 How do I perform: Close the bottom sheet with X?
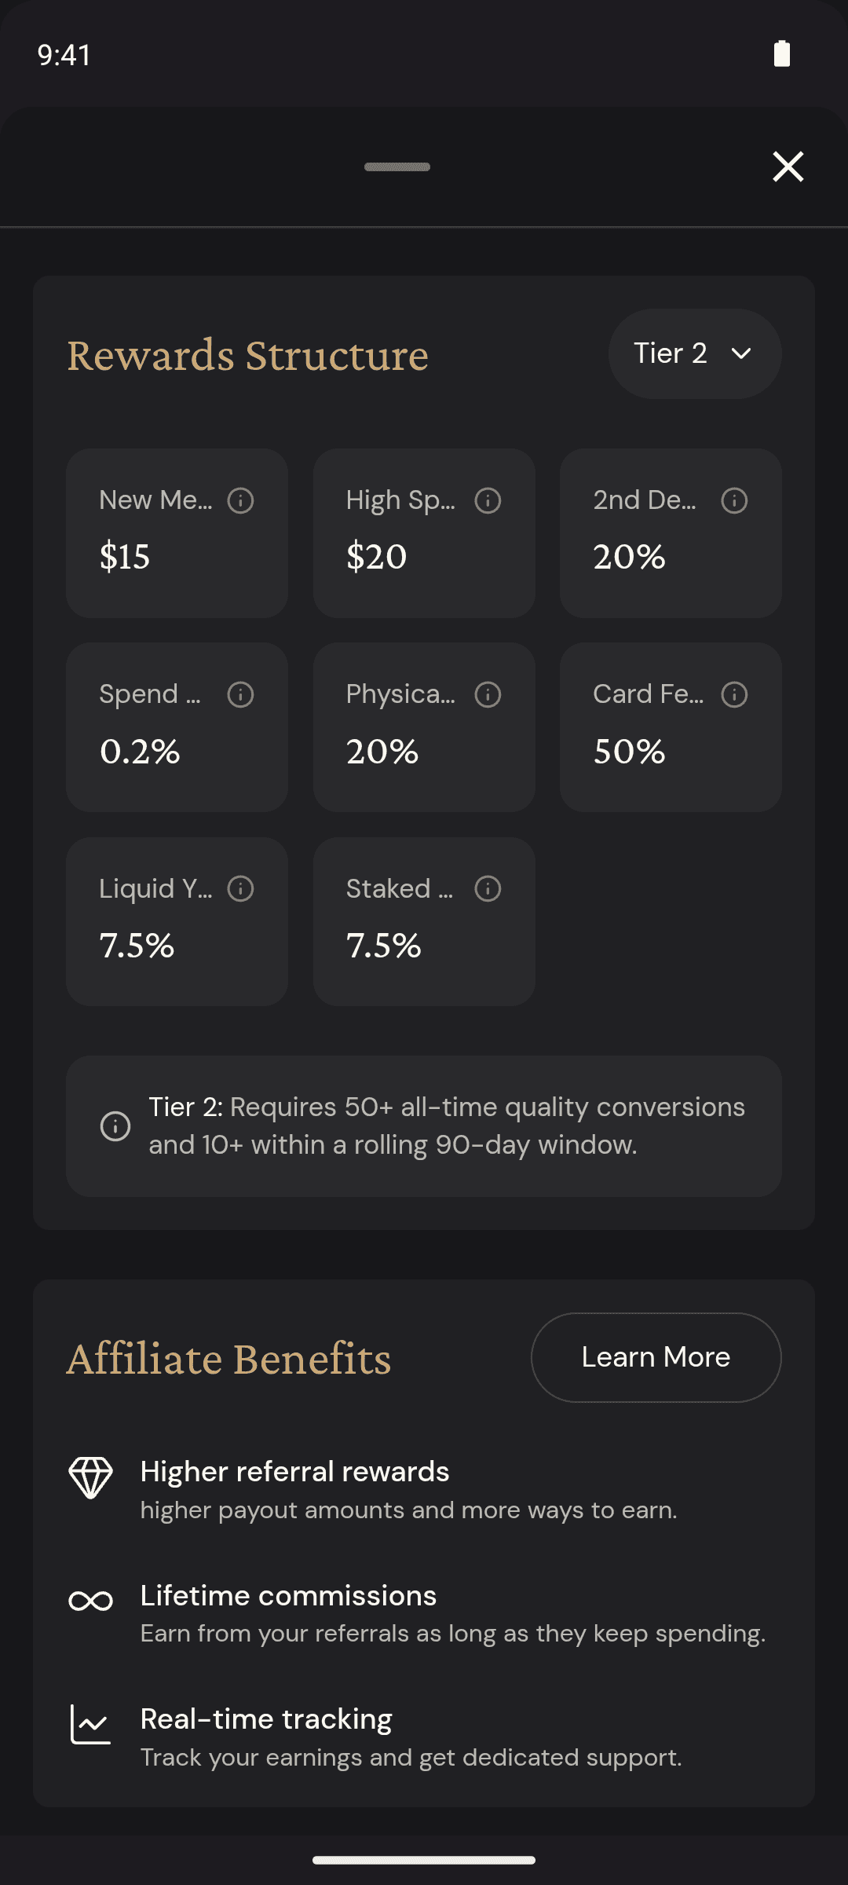pyautogui.click(x=788, y=167)
